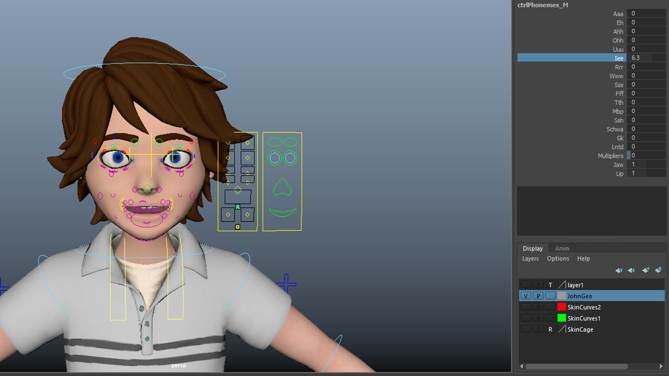Click the persp camera label
669x376 pixels.
(179, 366)
